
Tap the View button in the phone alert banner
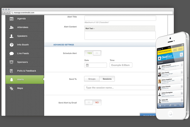click(x=175, y=49)
